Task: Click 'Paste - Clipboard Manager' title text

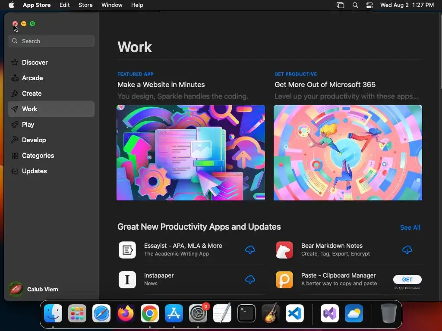Action: click(338, 275)
